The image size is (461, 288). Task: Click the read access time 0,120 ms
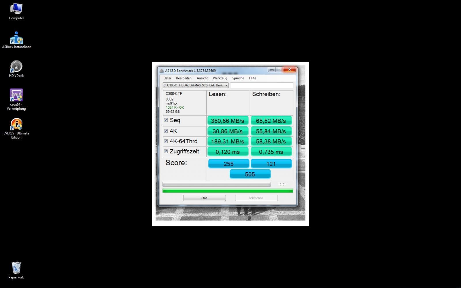[228, 152]
